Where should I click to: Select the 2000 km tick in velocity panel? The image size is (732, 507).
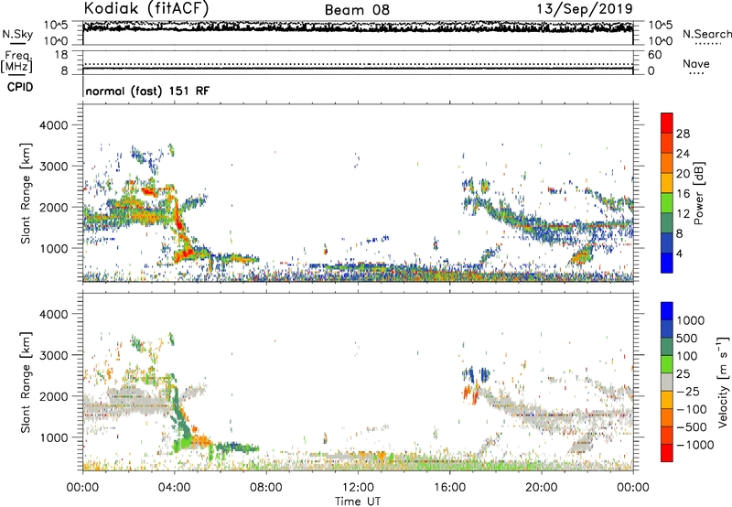(54, 397)
